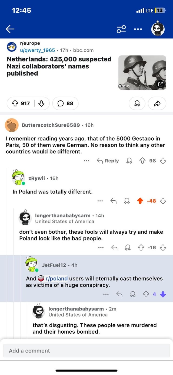Open the profile avatar in header
The height and width of the screenshot is (375, 173).
pyautogui.click(x=158, y=28)
